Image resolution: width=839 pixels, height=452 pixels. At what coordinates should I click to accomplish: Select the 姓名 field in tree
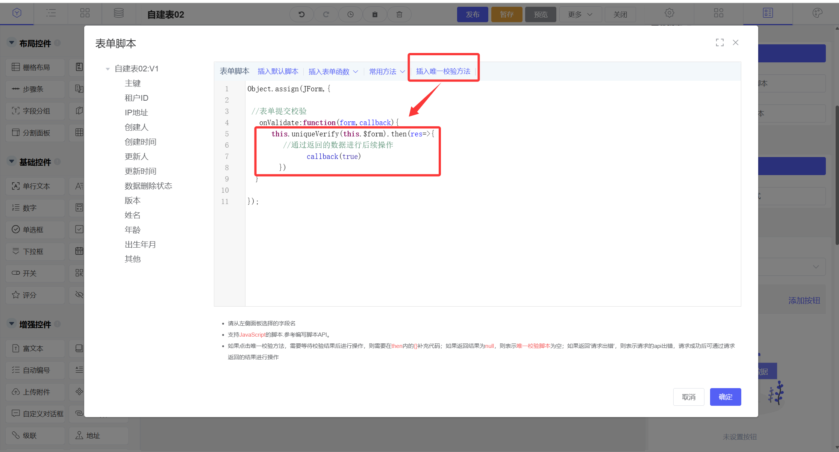tap(132, 215)
